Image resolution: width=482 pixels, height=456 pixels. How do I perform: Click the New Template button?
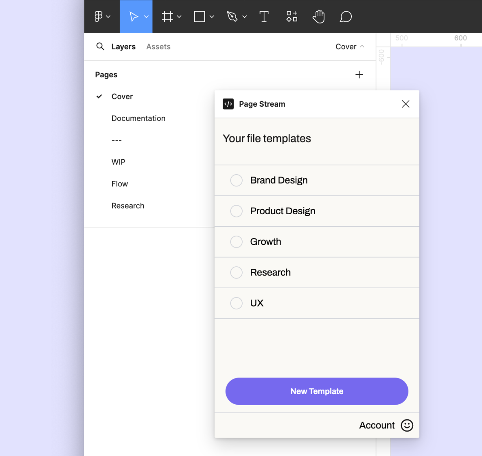[317, 391]
